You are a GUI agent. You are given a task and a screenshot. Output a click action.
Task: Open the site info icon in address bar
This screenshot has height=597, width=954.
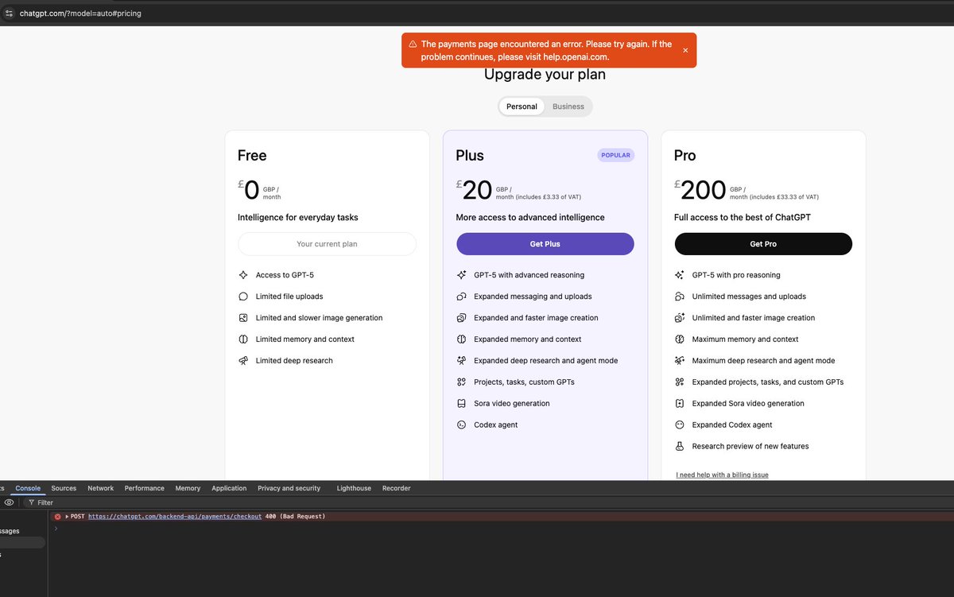9,14
